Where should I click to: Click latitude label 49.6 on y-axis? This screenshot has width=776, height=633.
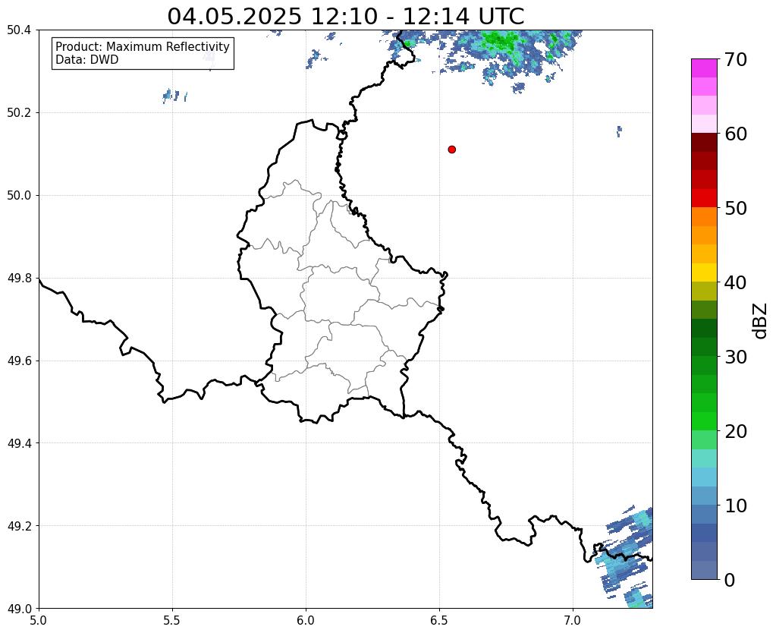coord(19,361)
